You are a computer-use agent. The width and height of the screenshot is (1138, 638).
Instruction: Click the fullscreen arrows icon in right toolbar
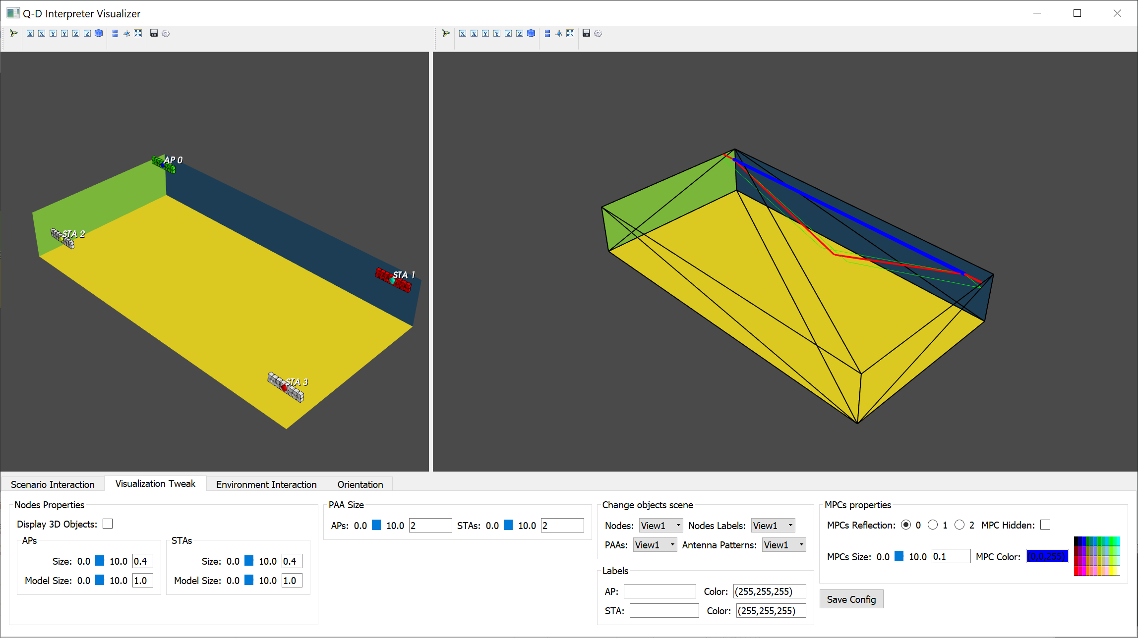point(570,33)
